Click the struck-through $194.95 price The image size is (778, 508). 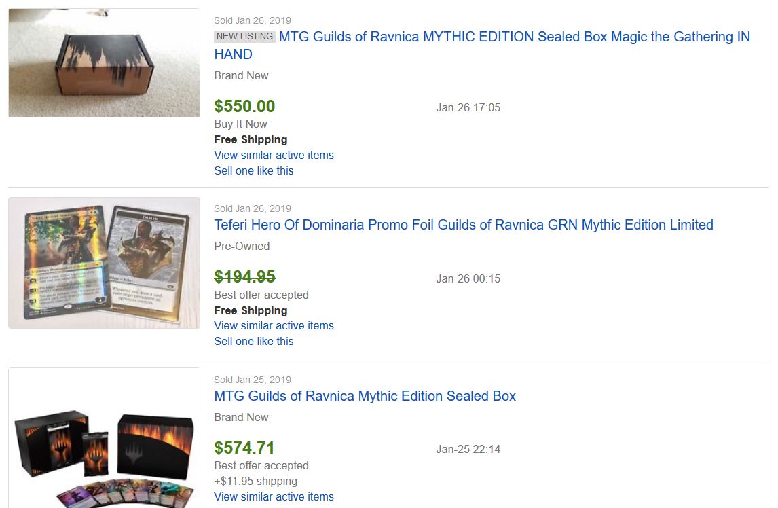click(244, 277)
